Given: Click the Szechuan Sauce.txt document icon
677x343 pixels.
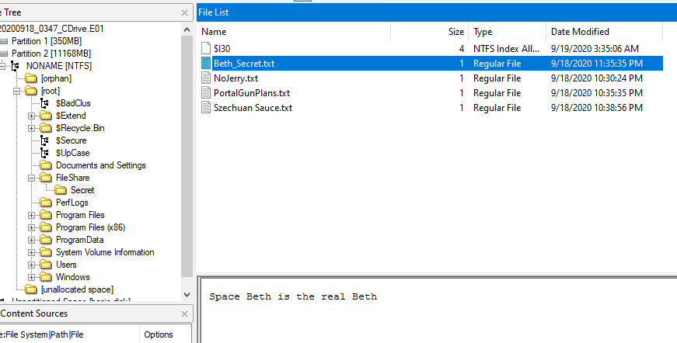Looking at the screenshot, I should 206,107.
